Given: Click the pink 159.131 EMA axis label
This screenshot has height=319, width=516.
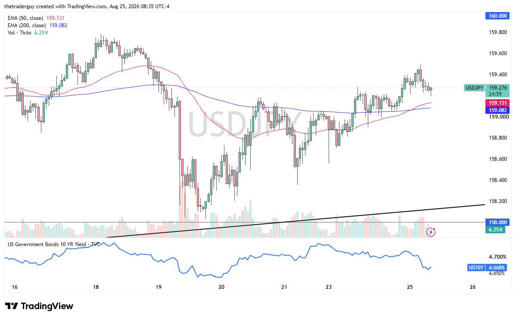Looking at the screenshot, I should coord(497,103).
